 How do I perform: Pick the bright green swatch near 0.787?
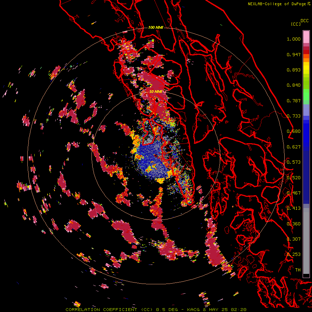(x=306, y=95)
